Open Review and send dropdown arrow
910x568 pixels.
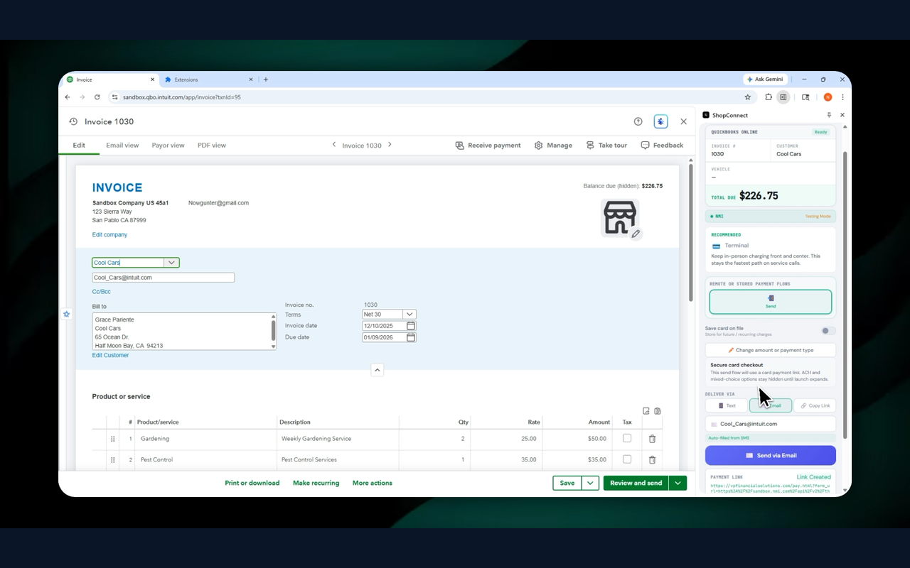678,483
